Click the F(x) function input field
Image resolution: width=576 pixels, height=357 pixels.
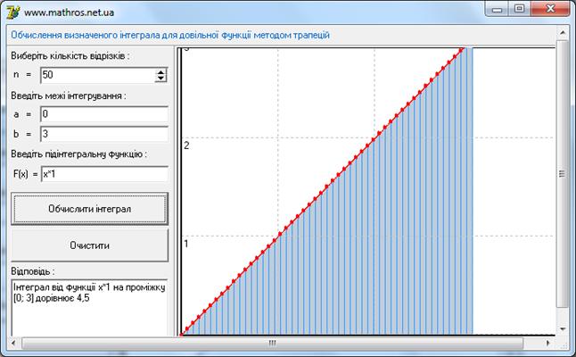click(104, 174)
